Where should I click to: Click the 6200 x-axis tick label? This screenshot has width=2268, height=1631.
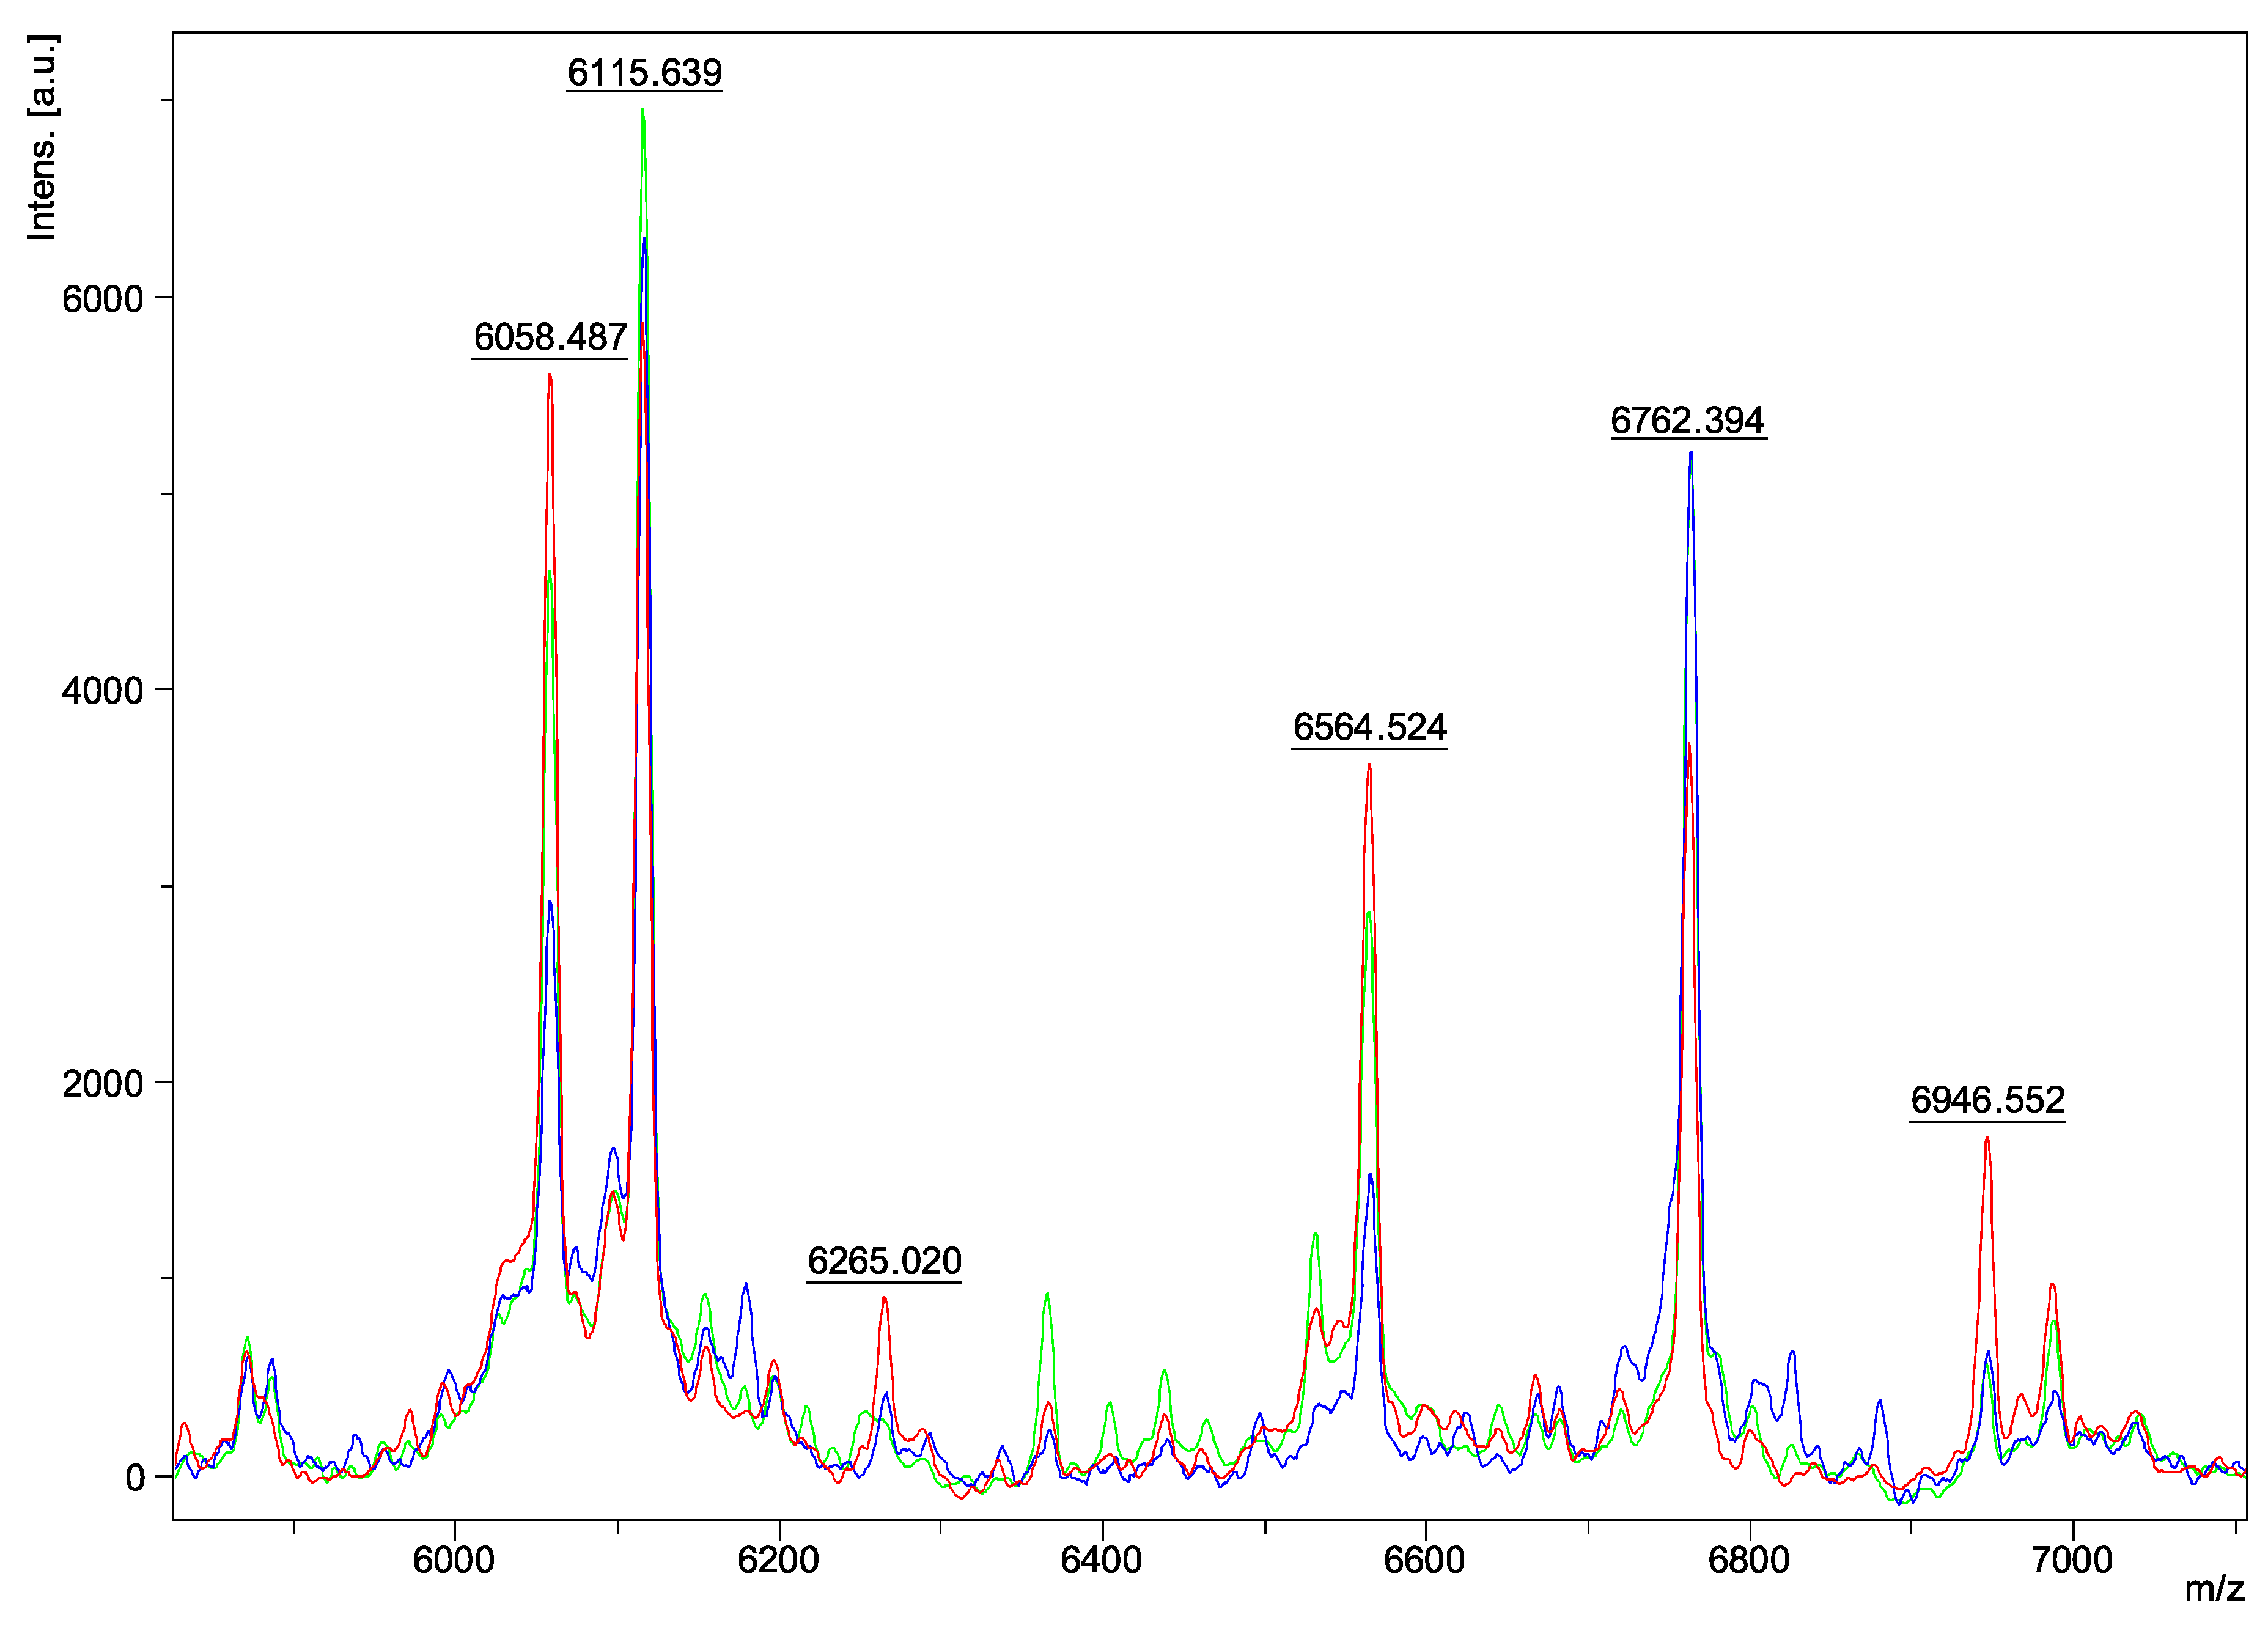(x=778, y=1560)
